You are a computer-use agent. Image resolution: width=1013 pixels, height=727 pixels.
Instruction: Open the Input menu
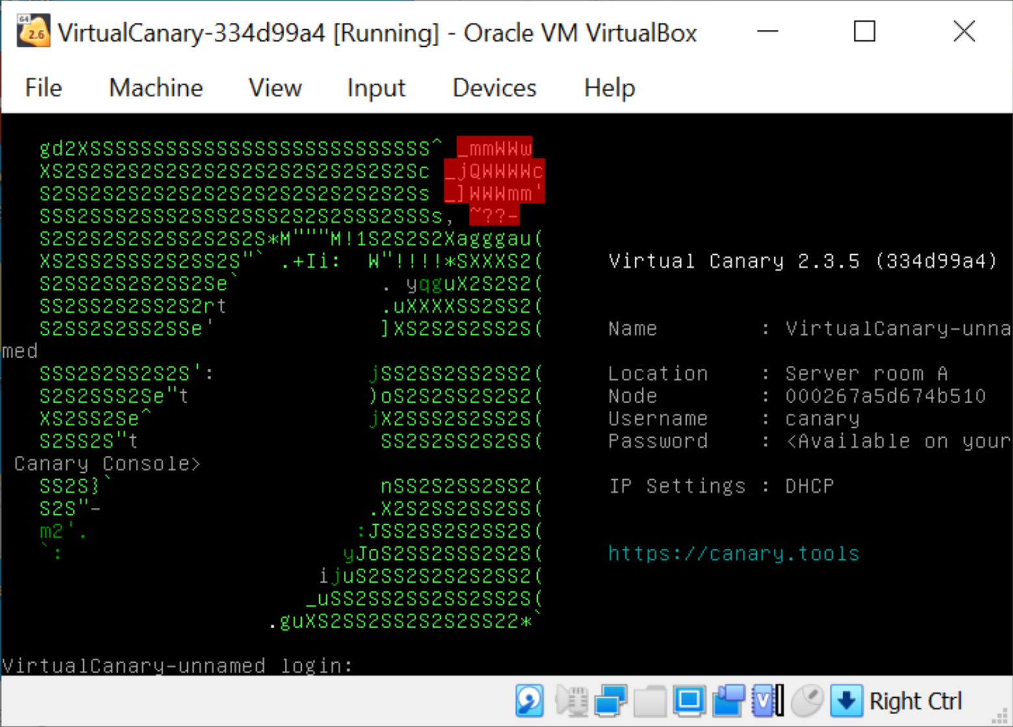[x=376, y=88]
